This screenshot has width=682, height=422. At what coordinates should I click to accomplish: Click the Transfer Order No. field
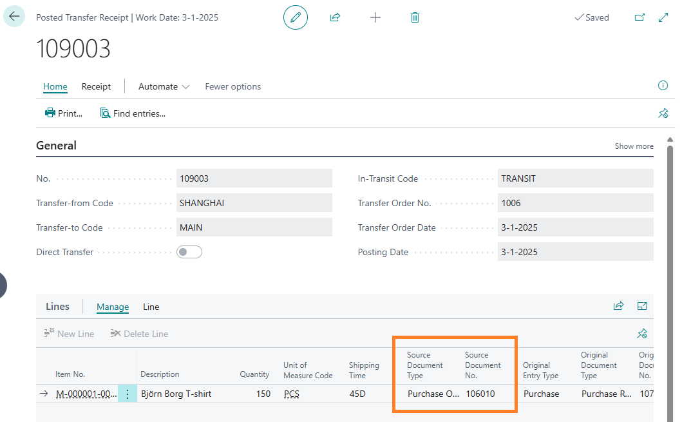coord(575,203)
